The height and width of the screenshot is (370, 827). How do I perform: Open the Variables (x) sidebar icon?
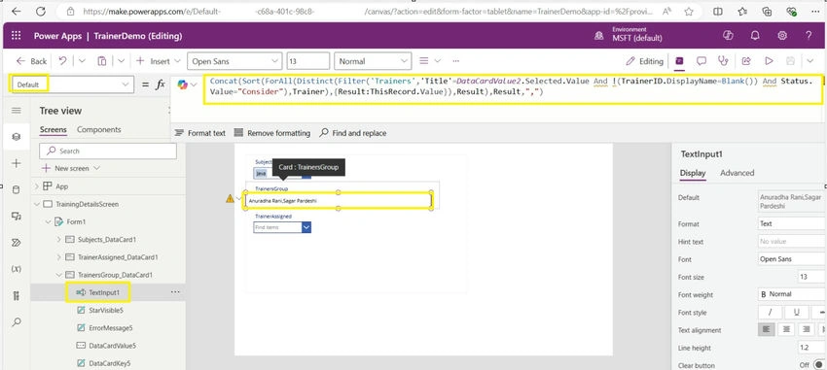(x=16, y=269)
